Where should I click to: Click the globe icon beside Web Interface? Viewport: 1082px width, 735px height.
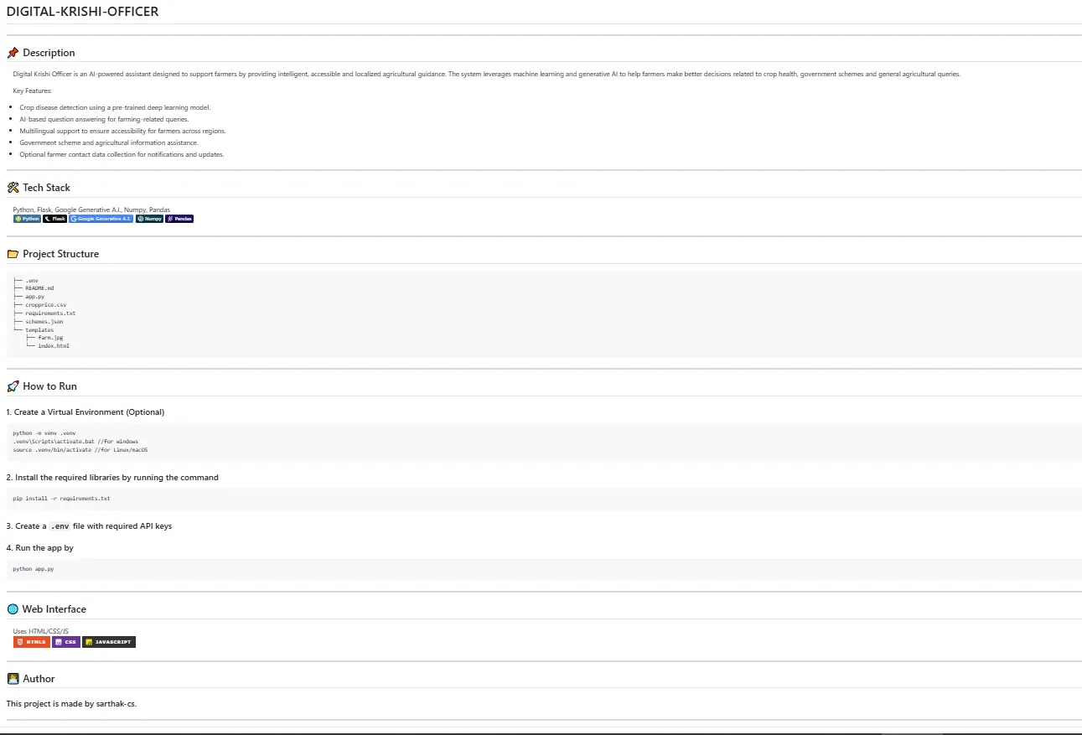pos(11,608)
